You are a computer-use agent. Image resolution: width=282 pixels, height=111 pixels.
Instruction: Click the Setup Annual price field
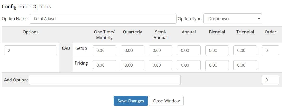click(189, 50)
